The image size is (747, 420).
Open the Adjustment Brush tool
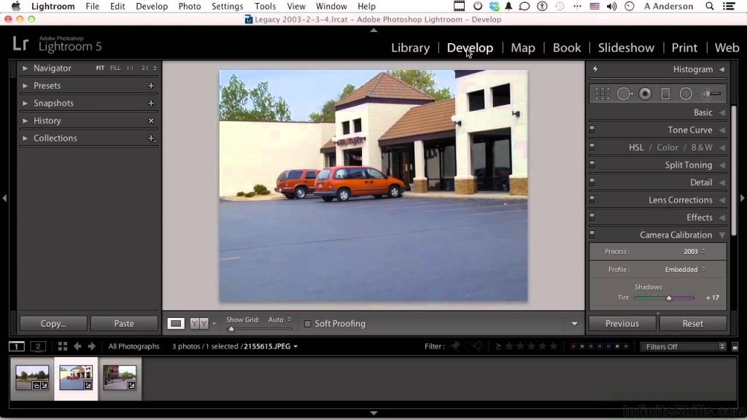coord(711,94)
